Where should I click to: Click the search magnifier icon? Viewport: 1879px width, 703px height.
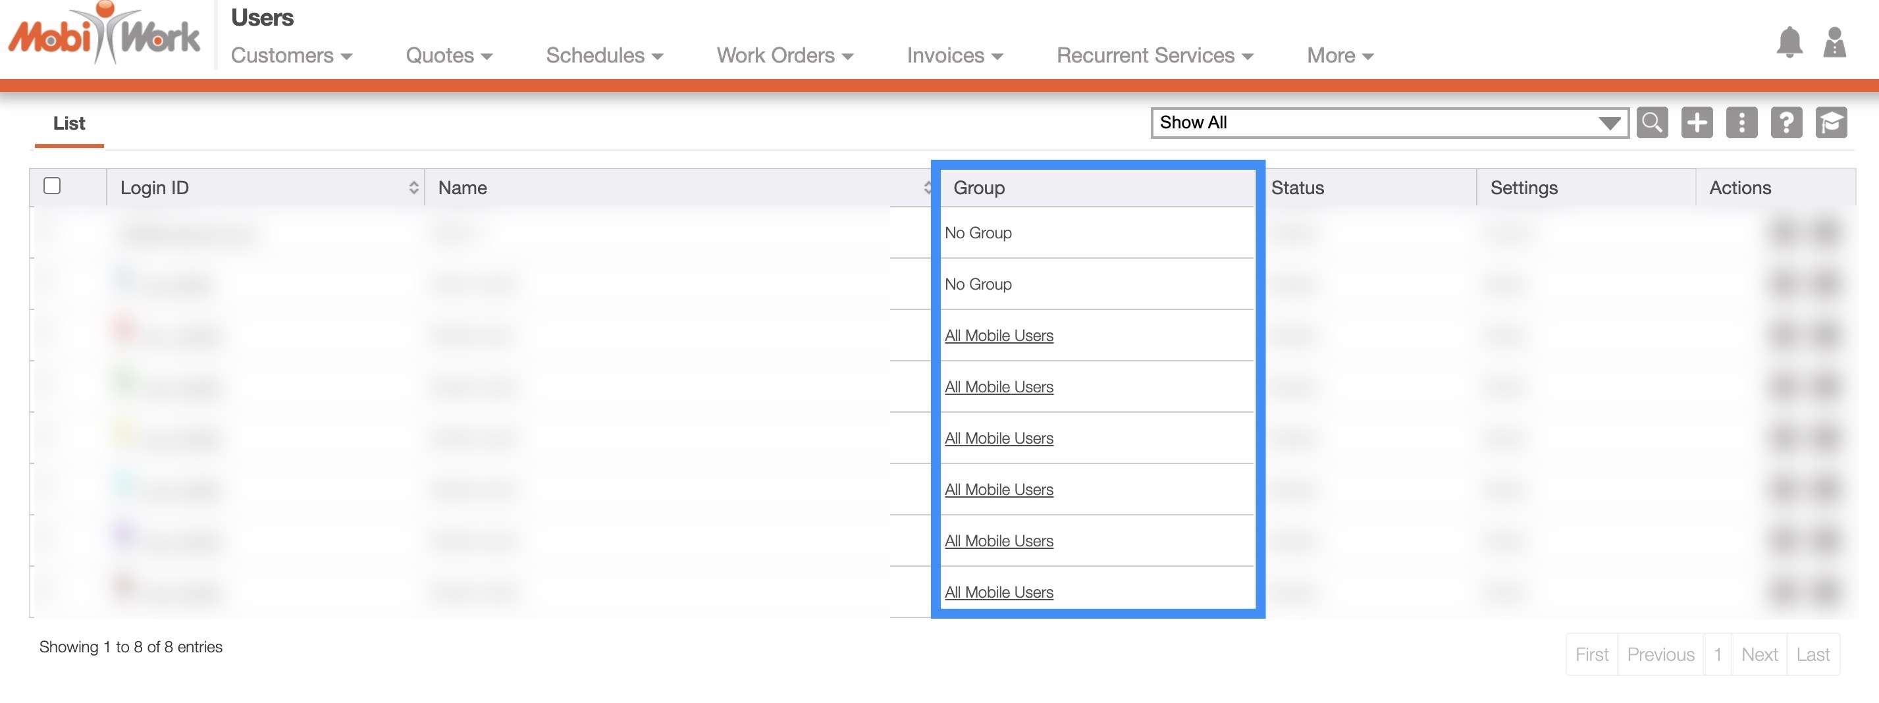(1652, 122)
